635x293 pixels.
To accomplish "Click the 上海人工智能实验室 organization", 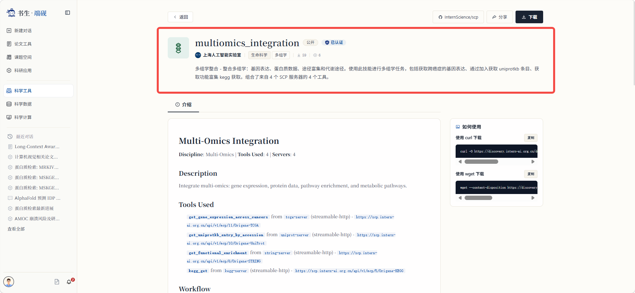I will (218, 55).
